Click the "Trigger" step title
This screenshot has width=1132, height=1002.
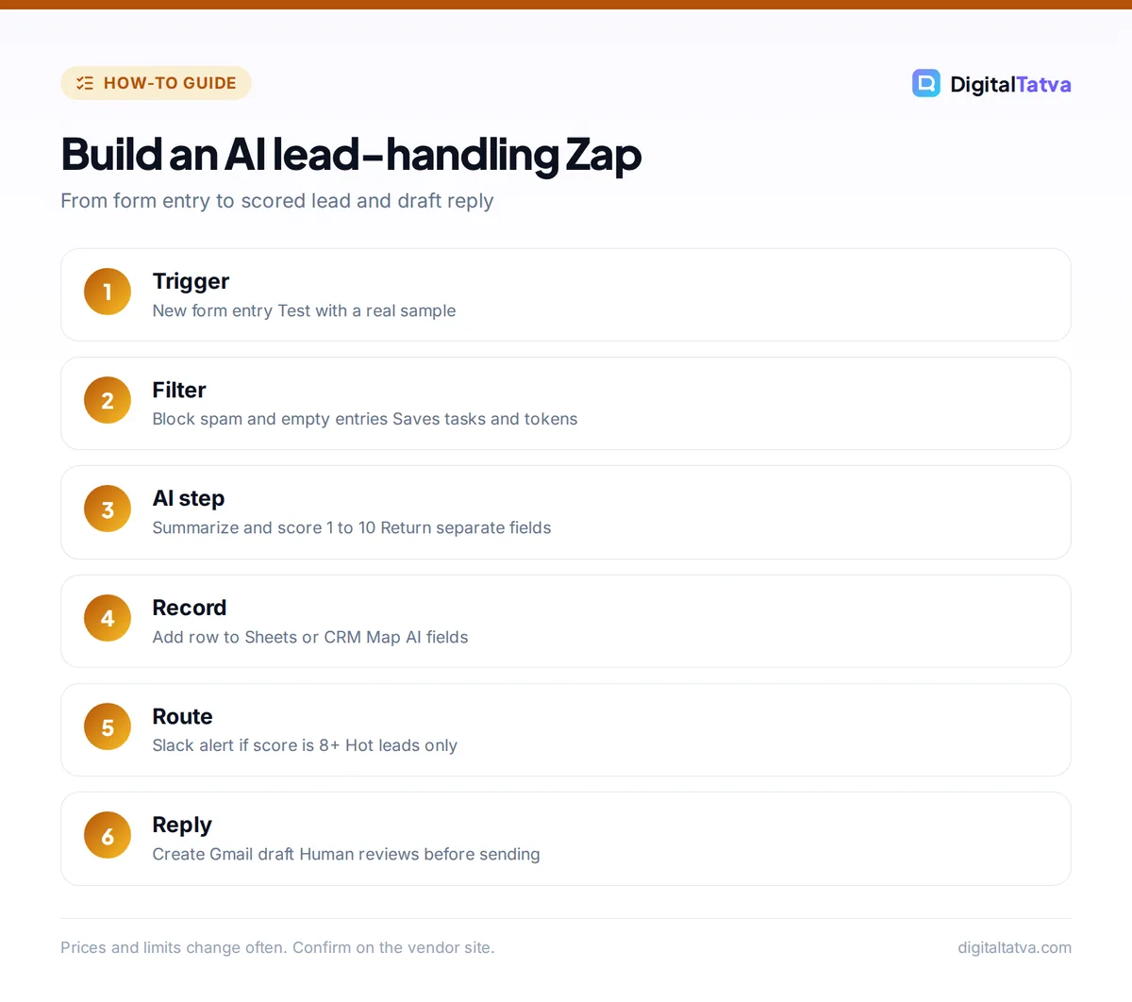191,281
